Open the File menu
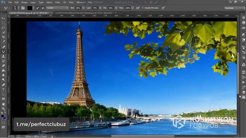246x138 pixels. [x=10, y=2]
